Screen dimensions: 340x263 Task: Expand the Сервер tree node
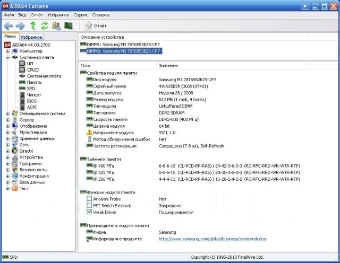click(7, 120)
